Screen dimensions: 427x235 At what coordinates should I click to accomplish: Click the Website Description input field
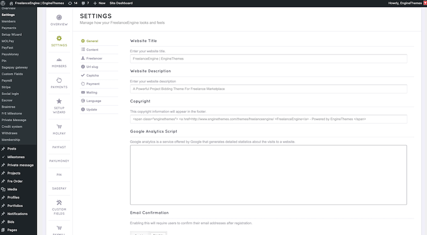269,89
